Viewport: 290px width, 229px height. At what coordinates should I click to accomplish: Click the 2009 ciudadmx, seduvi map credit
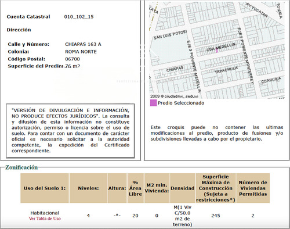click(x=174, y=96)
